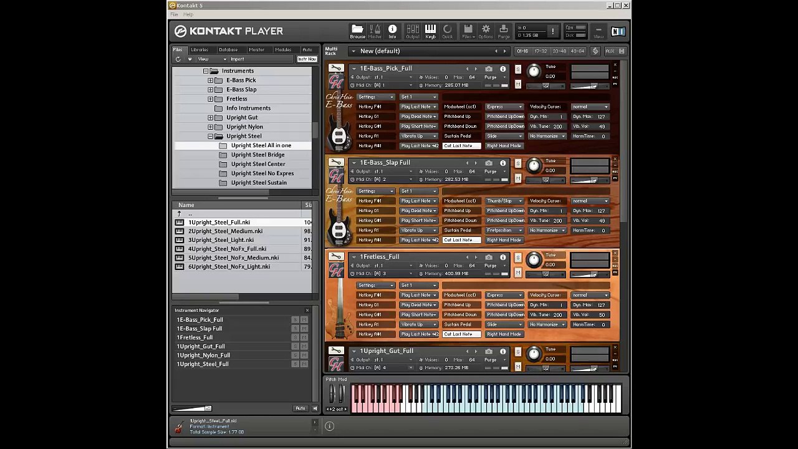Viewport: 798px width, 449px height.
Task: Open the Help menu
Action: pos(188,14)
